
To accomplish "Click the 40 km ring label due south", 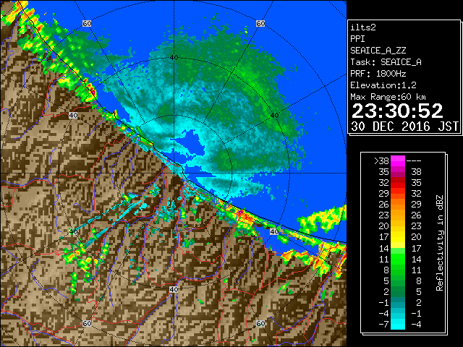I will pyautogui.click(x=174, y=289).
